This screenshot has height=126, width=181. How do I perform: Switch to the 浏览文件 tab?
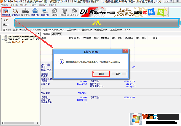[x=57, y=34]
